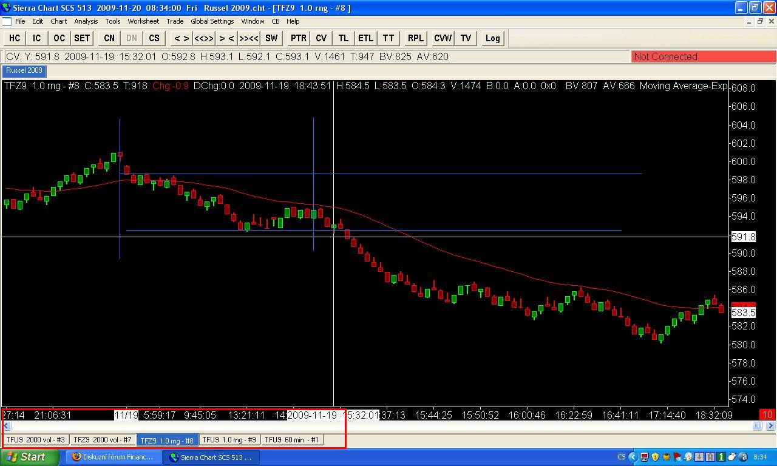777x466 pixels.
Task: Switch to TFU9 60 min #1 tab
Action: click(x=292, y=439)
